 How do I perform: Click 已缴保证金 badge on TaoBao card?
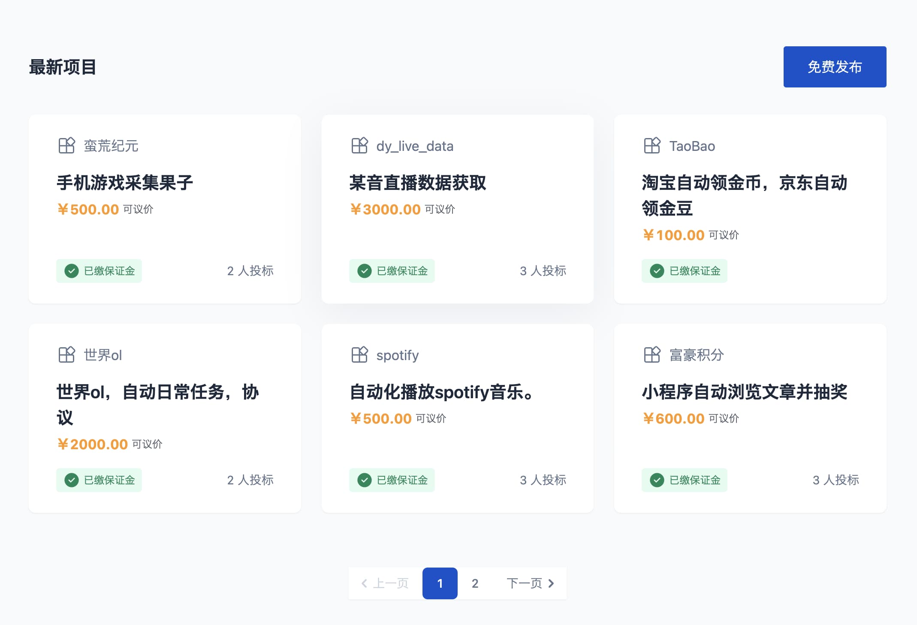tap(684, 271)
